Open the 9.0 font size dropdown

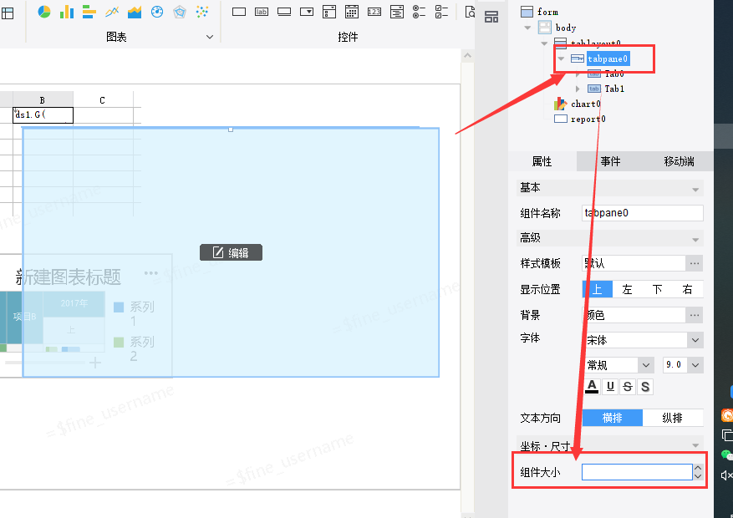(x=695, y=365)
